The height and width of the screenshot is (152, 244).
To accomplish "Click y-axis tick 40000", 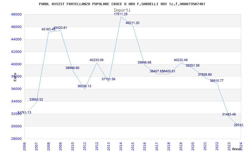I will click(x=16, y=64).
